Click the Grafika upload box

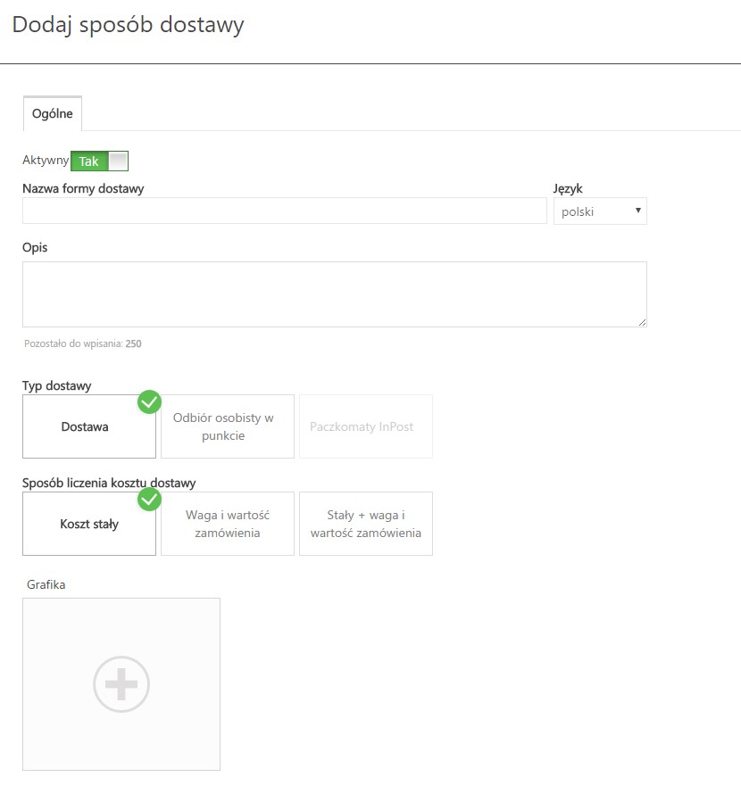121,684
